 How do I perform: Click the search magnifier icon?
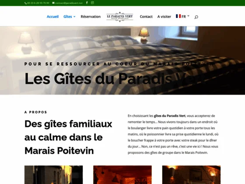pos(196,17)
